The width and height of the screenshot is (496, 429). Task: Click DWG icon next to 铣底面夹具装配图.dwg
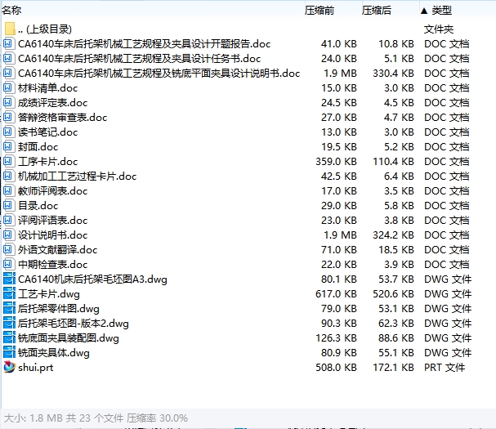(x=9, y=337)
